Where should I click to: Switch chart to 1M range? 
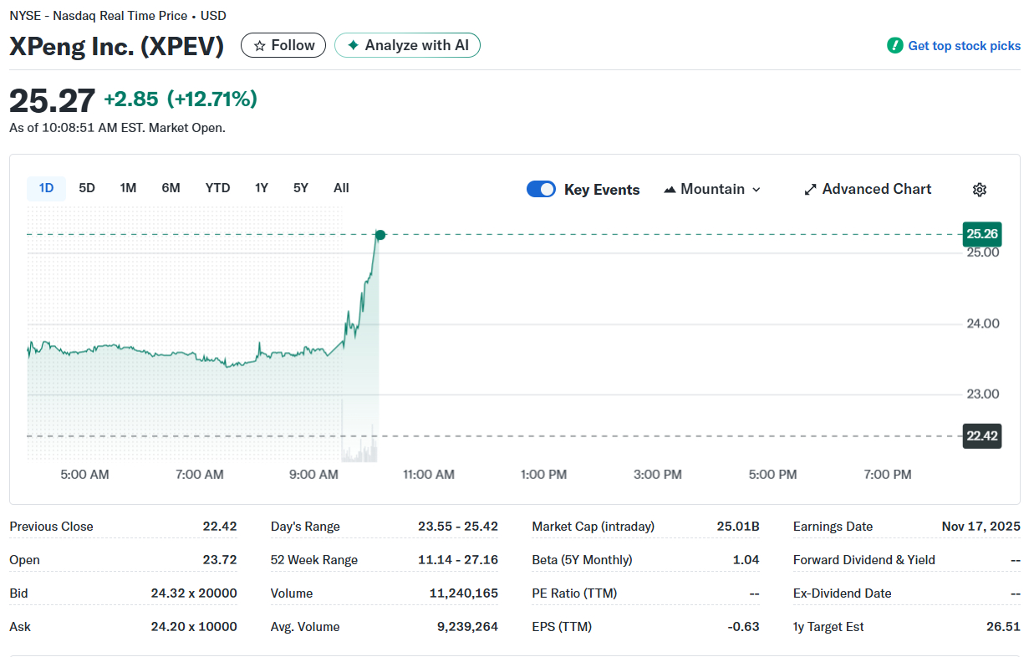128,188
